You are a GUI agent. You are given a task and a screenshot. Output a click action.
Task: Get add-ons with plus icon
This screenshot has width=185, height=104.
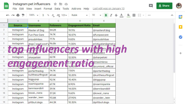tap(180, 53)
